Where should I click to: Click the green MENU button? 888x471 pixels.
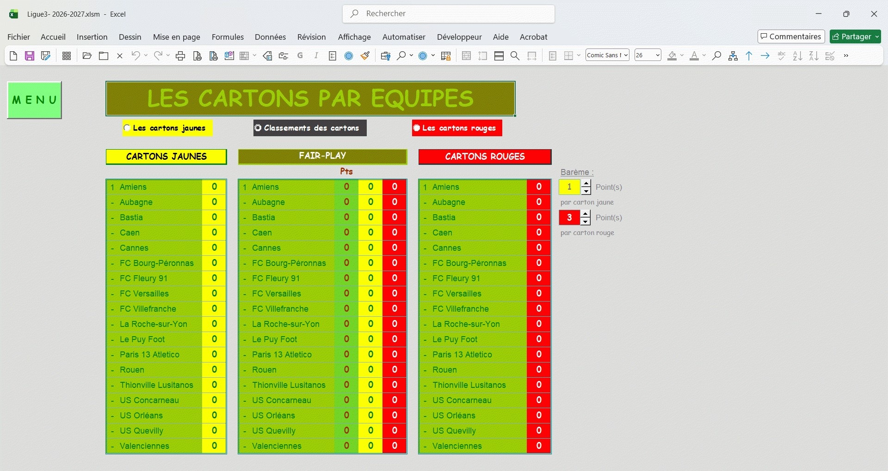(34, 100)
